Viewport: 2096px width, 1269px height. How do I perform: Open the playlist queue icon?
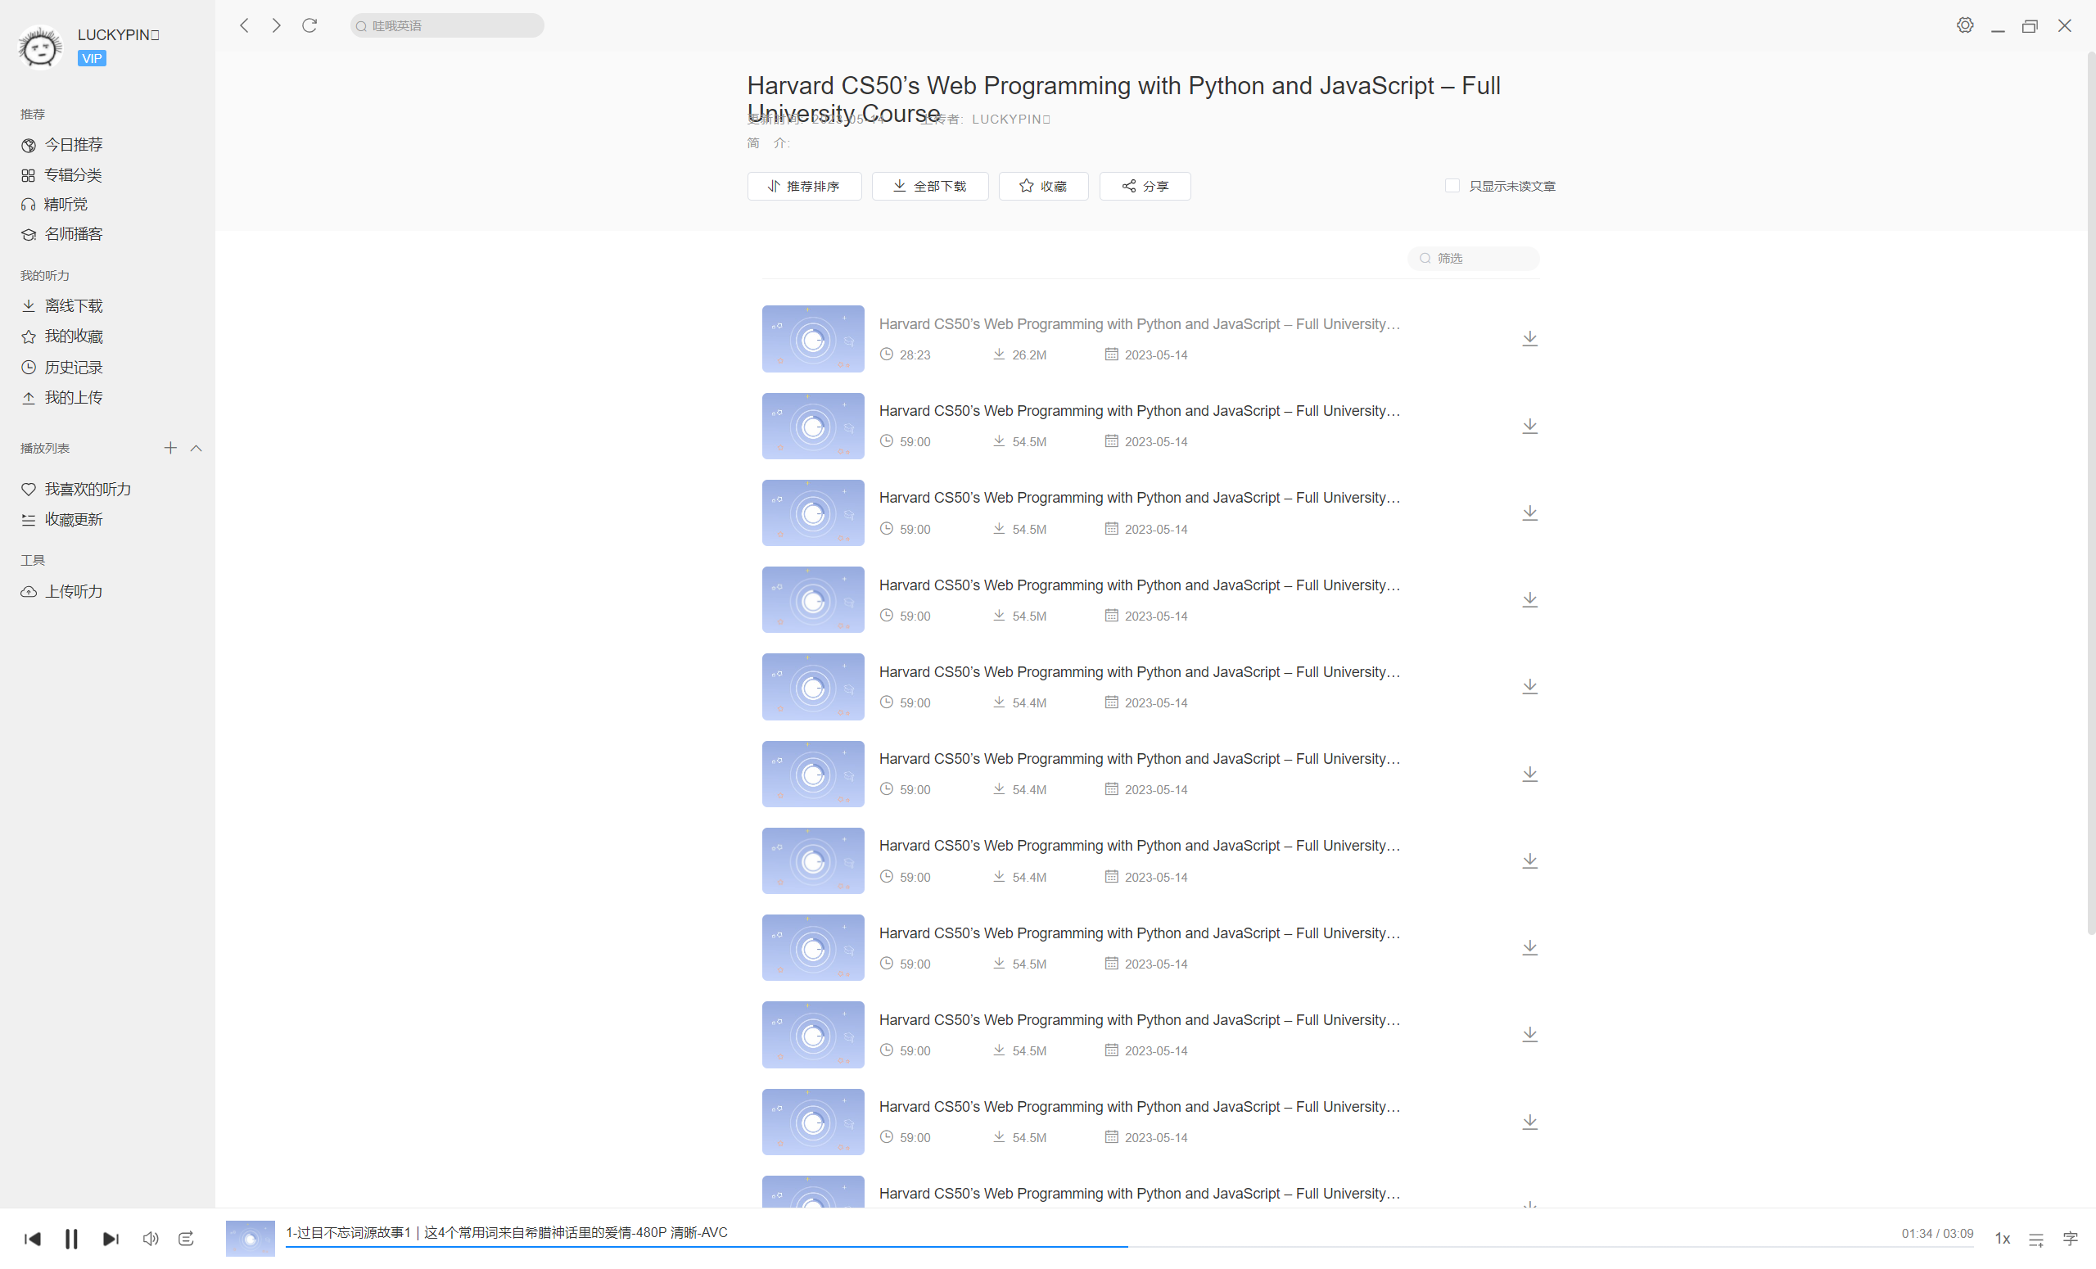tap(2035, 1240)
